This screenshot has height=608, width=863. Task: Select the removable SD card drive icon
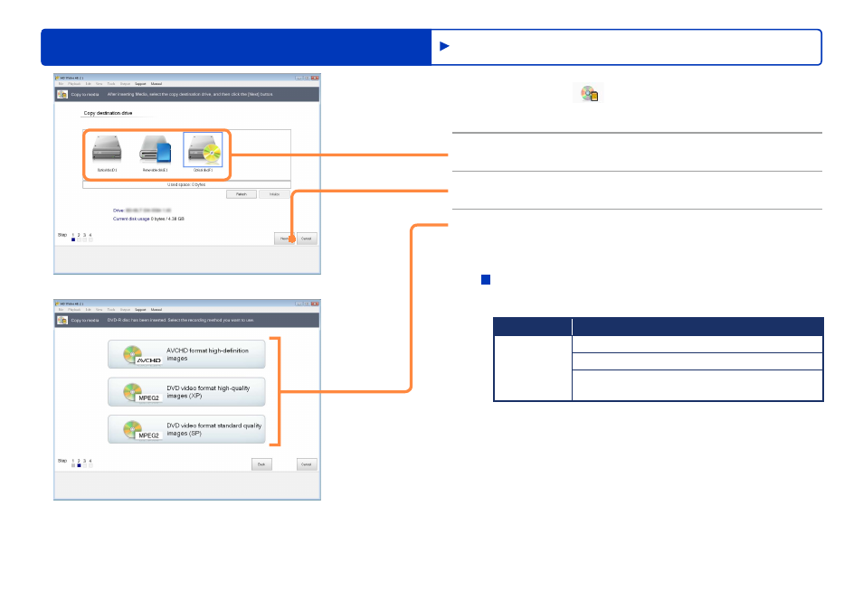tap(156, 150)
